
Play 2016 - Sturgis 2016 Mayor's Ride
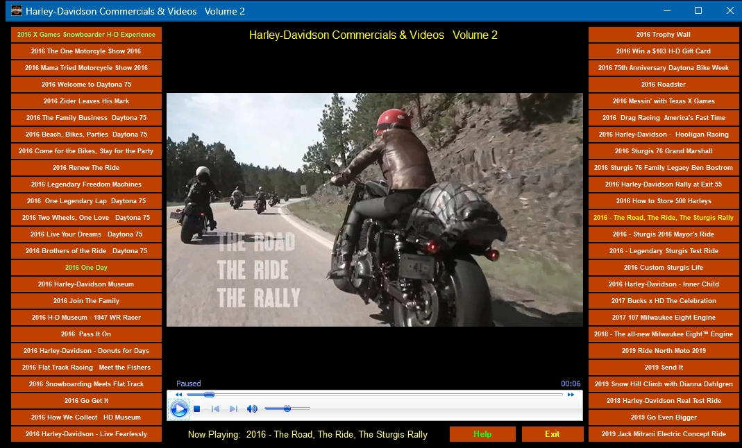pos(664,234)
